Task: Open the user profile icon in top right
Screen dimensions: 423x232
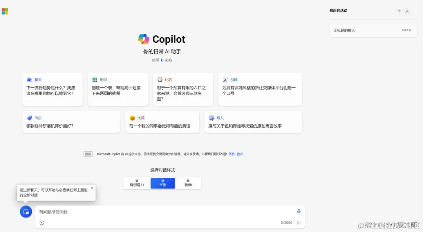Action: [407, 11]
